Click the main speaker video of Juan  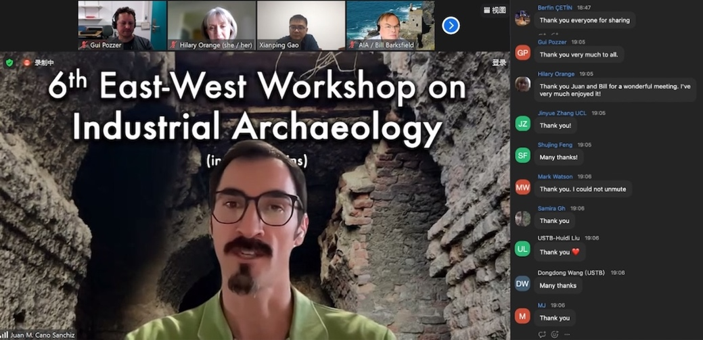click(254, 195)
